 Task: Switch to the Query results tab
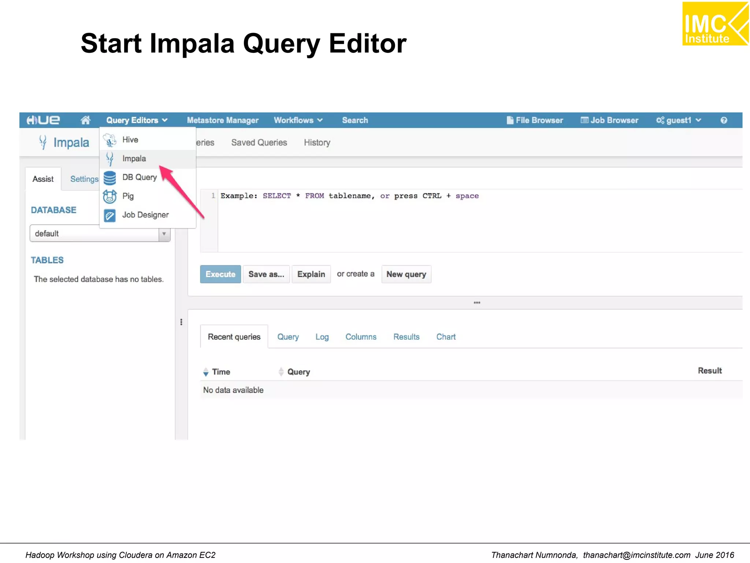(288, 336)
